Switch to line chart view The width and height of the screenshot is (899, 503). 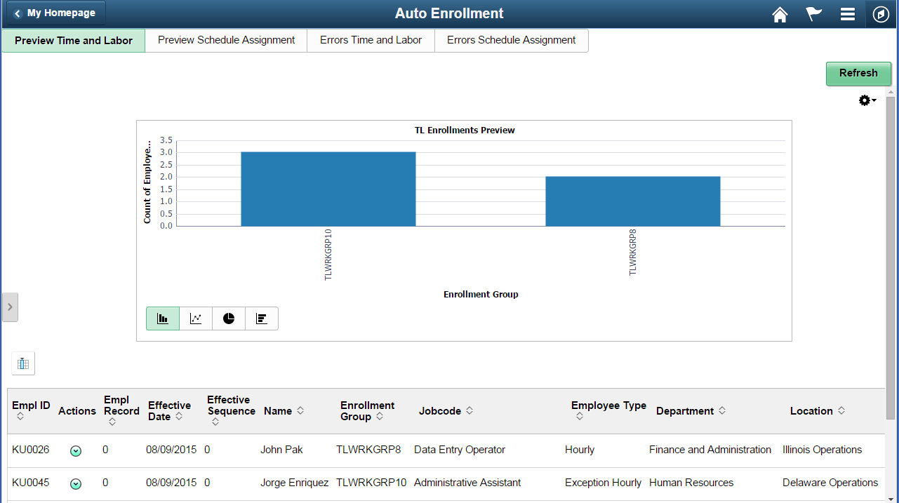click(196, 318)
